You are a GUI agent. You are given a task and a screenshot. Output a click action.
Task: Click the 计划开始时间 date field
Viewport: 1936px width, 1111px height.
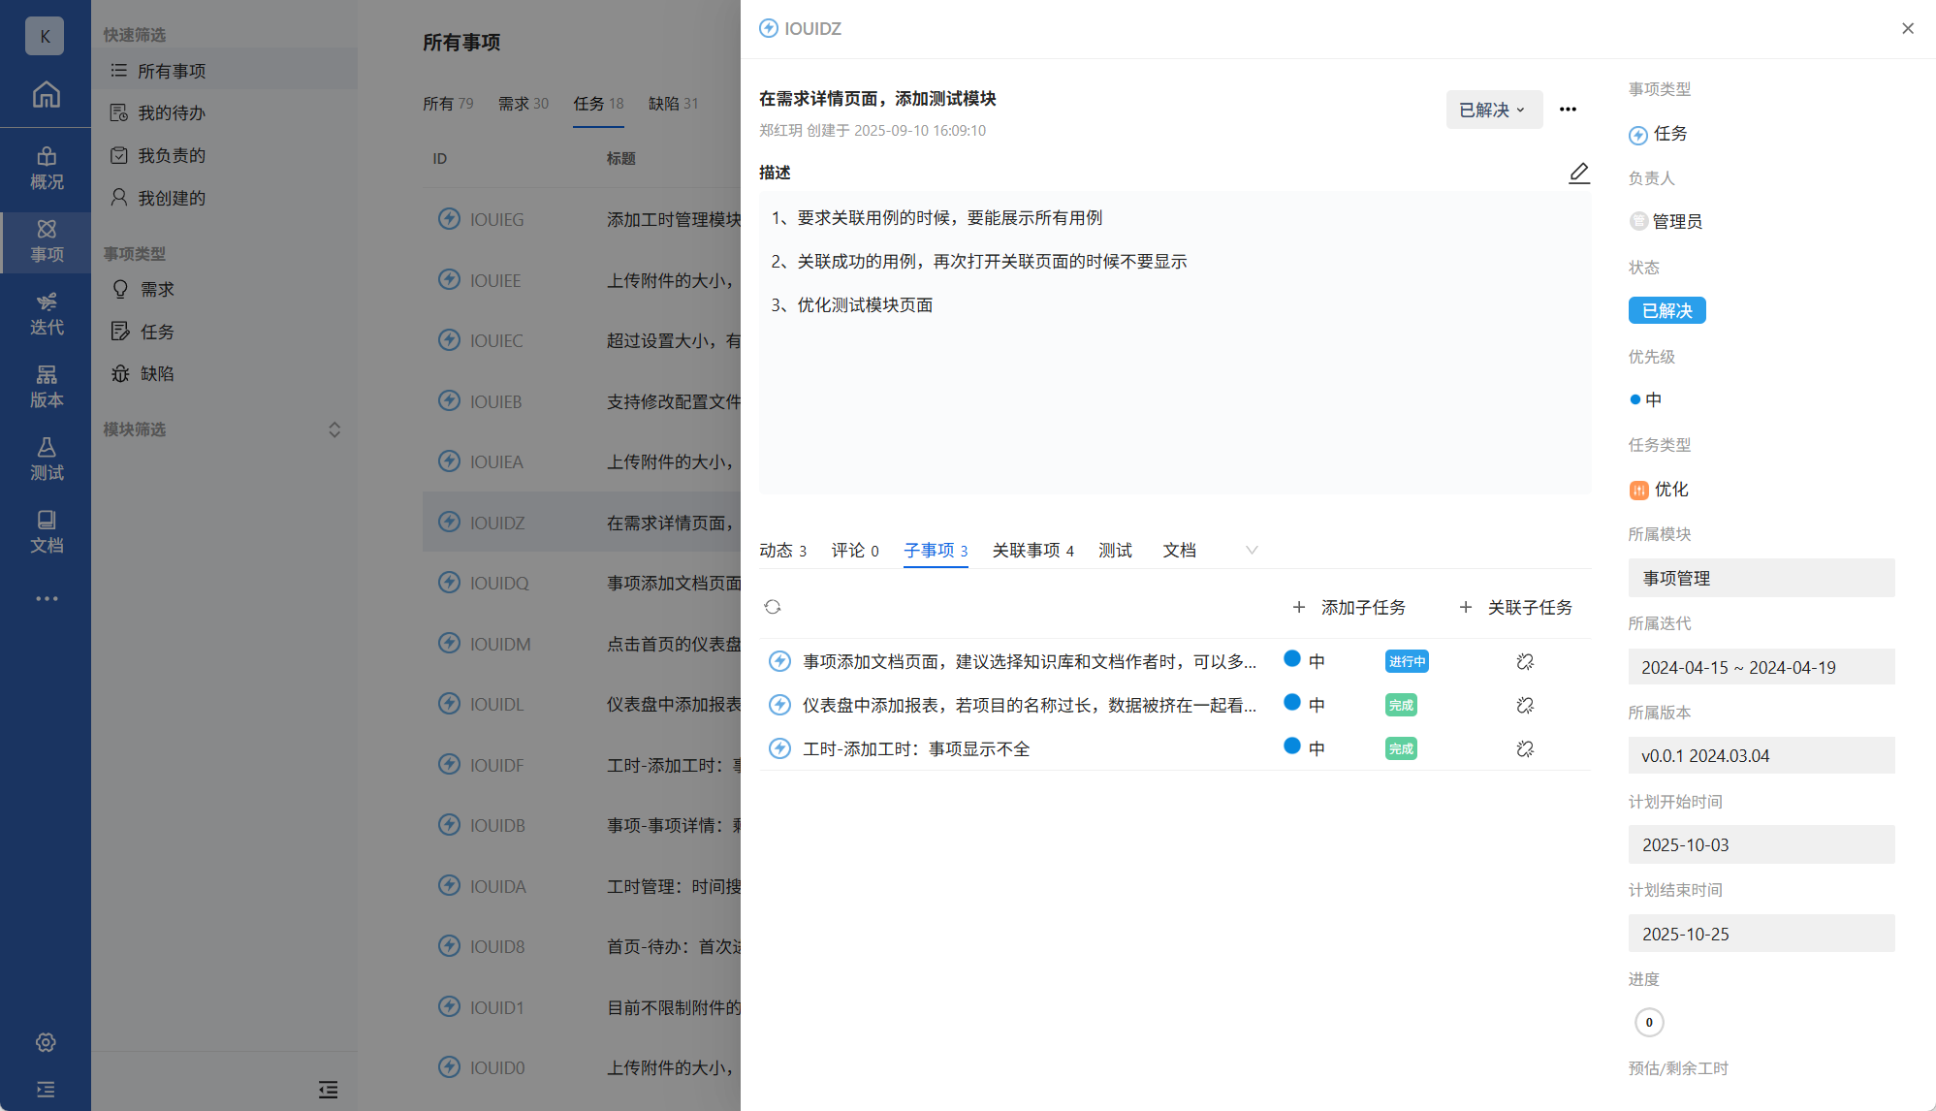point(1761,844)
